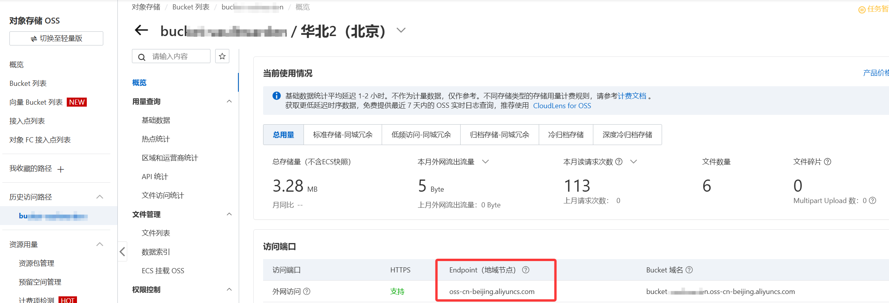Click the plus icon next to 我收藏的路径
The height and width of the screenshot is (303, 889).
click(x=61, y=169)
